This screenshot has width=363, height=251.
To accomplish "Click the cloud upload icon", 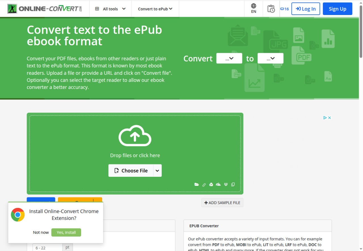I will tap(135, 136).
